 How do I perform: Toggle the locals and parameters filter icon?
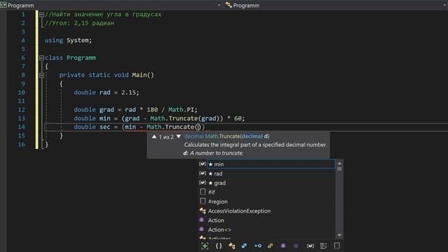click(x=310, y=246)
